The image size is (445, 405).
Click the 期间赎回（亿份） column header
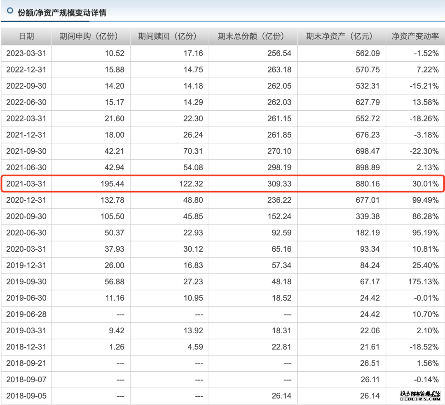[x=169, y=36]
